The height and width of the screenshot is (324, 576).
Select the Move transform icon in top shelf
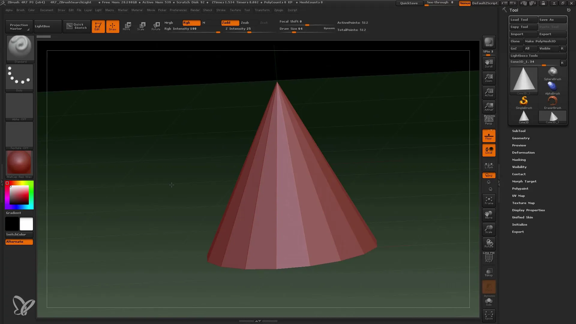coord(127,26)
